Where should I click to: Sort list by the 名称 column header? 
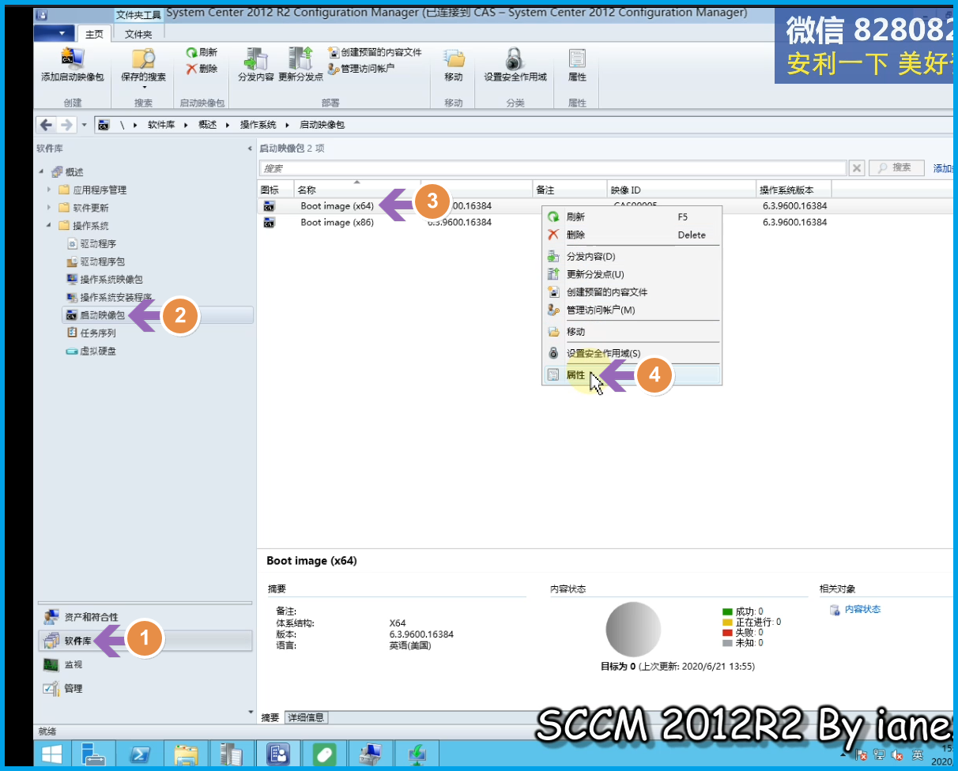tap(358, 190)
